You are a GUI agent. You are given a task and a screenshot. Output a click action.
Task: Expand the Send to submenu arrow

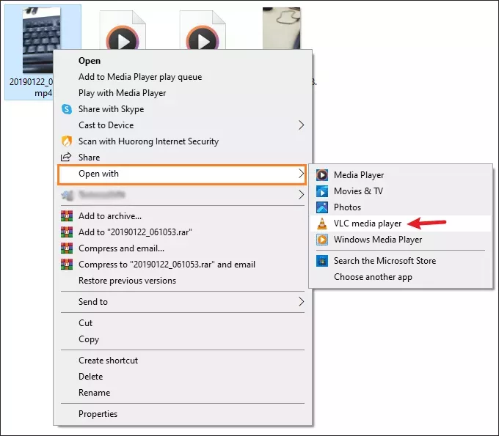301,302
